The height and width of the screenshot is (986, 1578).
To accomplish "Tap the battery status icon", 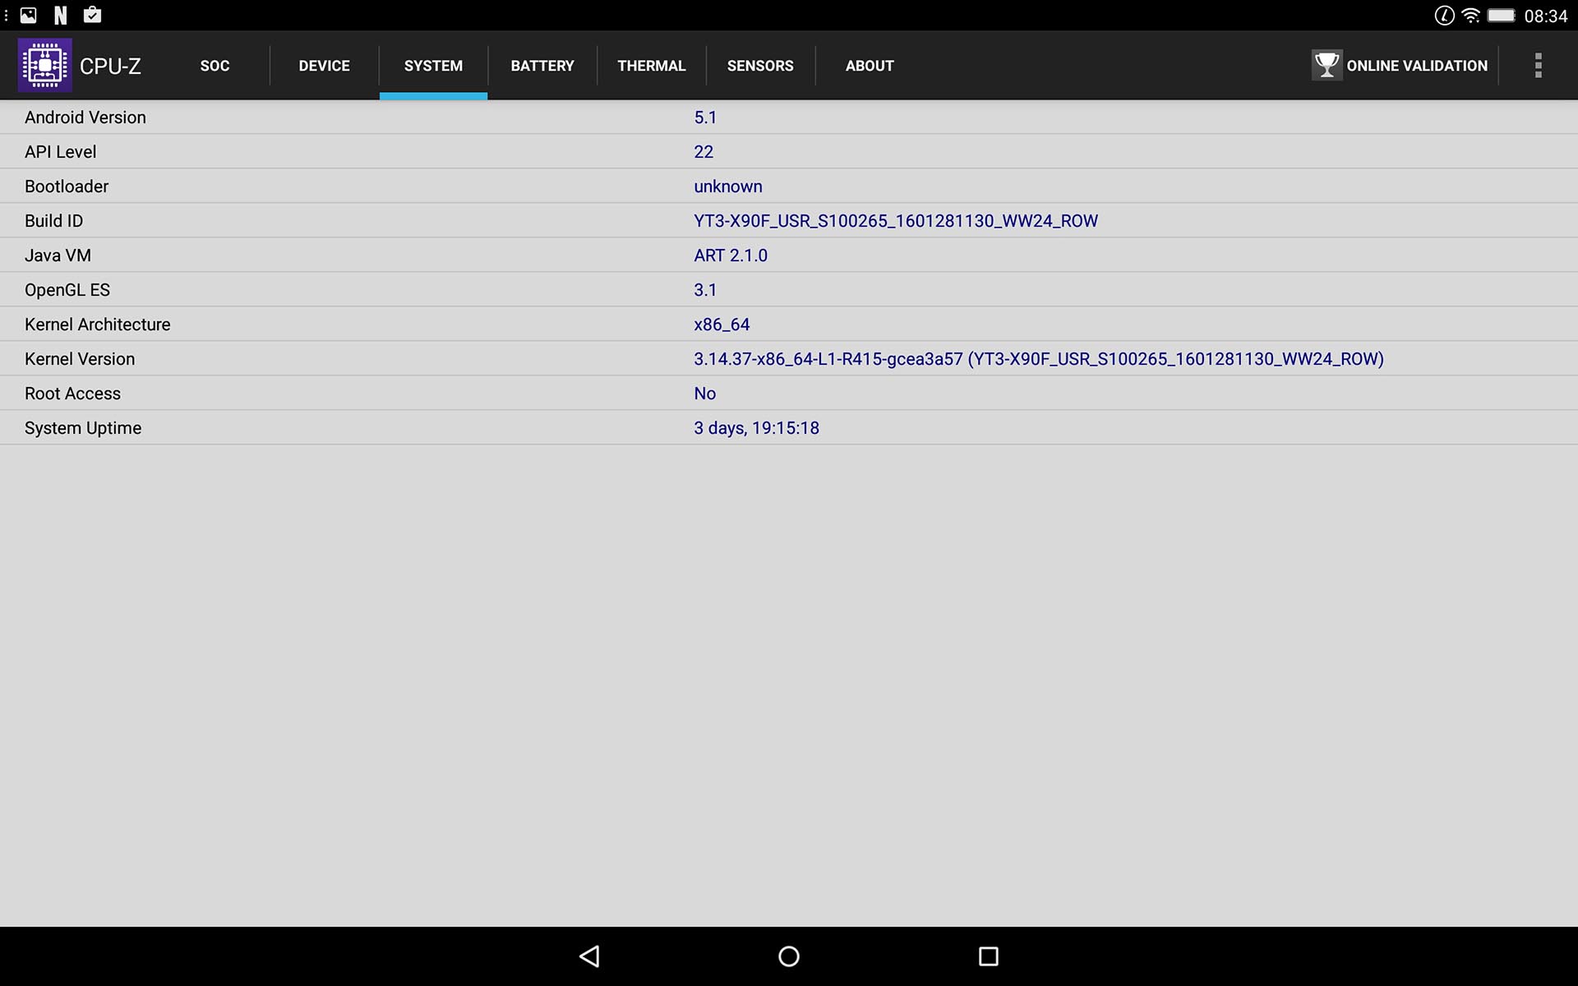I will (x=1501, y=16).
